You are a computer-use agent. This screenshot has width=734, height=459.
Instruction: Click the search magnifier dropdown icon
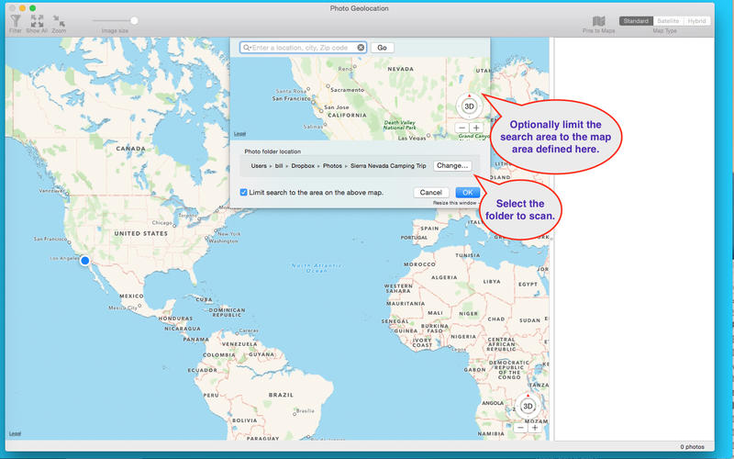point(247,48)
